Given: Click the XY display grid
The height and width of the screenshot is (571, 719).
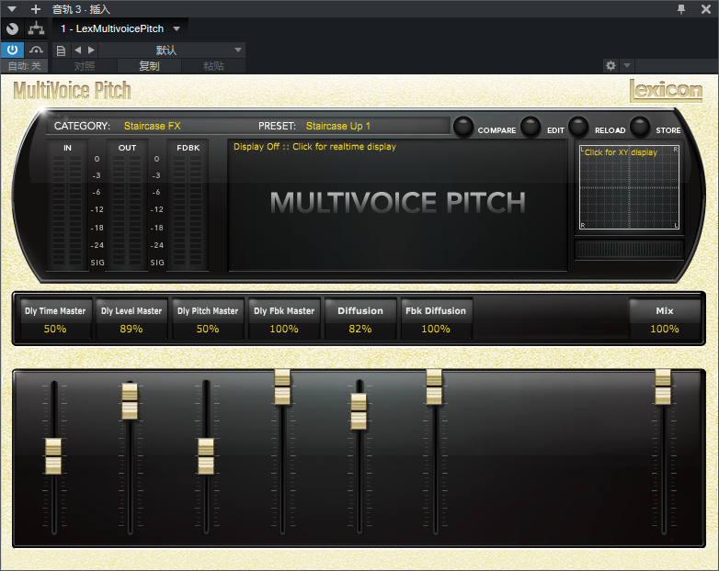Looking at the screenshot, I should point(629,187).
